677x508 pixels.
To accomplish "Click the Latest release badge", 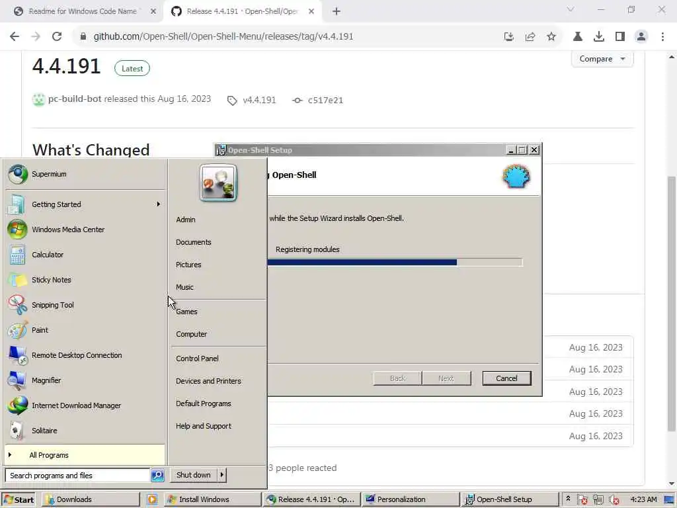I will (x=132, y=69).
